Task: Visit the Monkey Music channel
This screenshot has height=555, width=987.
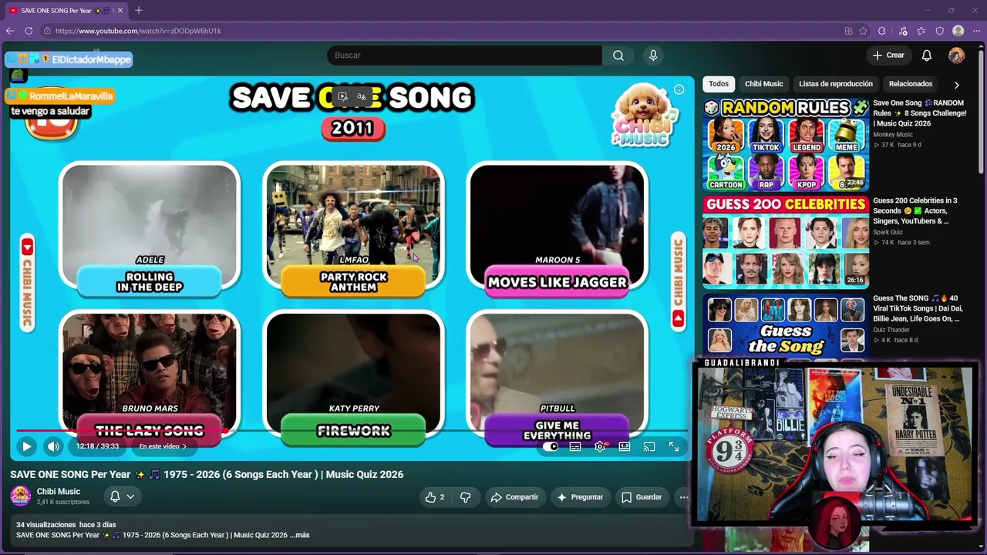Action: [893, 135]
